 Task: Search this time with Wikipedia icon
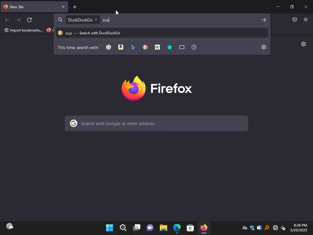pos(157,47)
